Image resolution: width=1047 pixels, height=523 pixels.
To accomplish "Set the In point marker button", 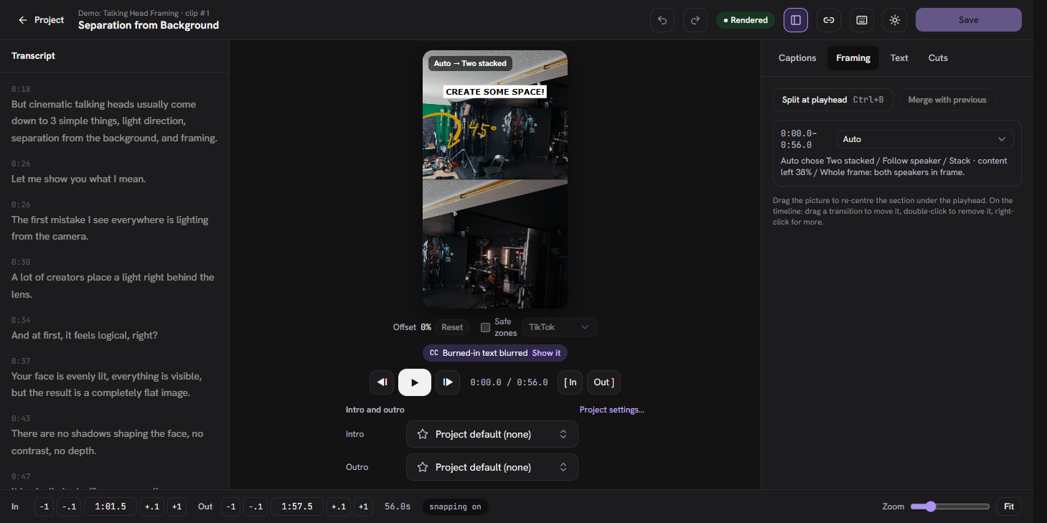I will click(x=571, y=382).
